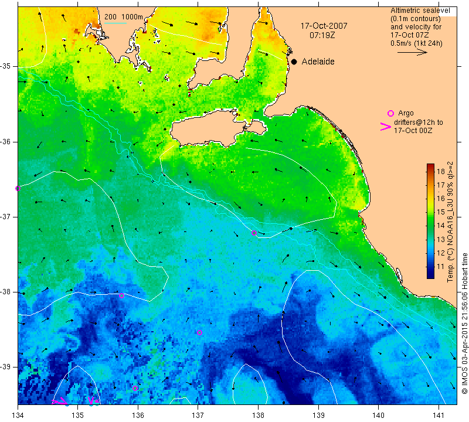Click the 140 longitude axis label
The width and height of the screenshot is (469, 422).
378,415
